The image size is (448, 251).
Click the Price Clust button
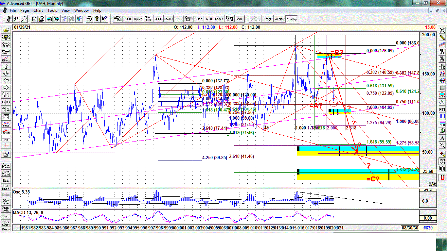6,224
